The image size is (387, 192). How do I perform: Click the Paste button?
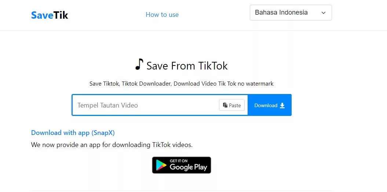(x=232, y=105)
